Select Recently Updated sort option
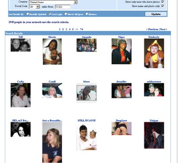178x163 pixels. click(28, 14)
